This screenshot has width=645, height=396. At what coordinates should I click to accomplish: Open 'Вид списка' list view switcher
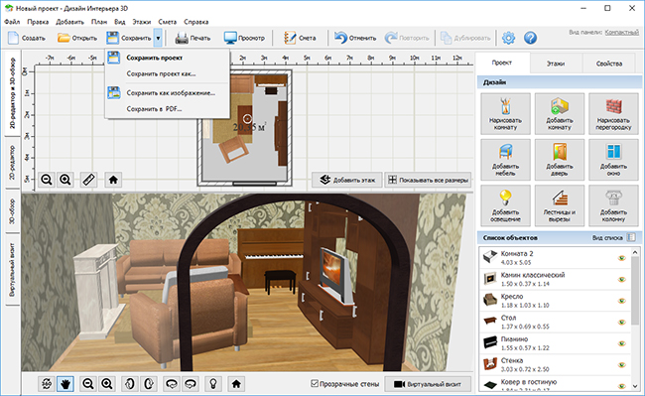631,237
